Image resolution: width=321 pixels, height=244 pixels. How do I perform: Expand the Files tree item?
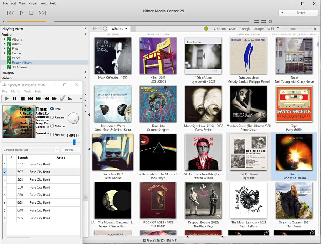[5, 48]
